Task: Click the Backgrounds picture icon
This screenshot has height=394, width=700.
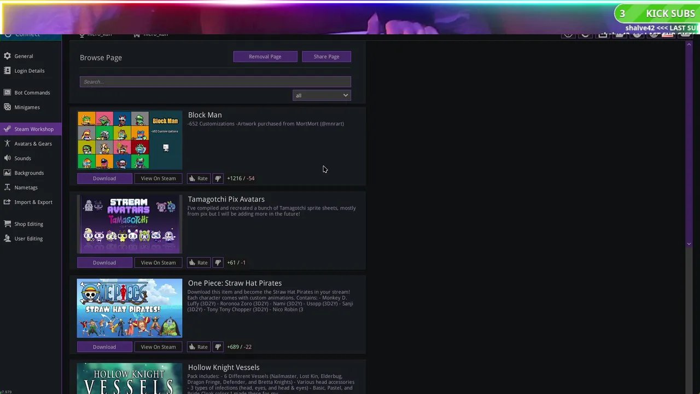Action: pyautogui.click(x=7, y=173)
